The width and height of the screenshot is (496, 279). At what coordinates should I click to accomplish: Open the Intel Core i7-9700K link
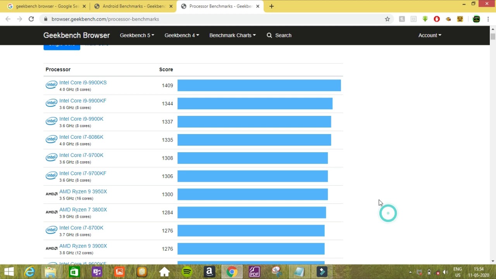[x=81, y=155]
